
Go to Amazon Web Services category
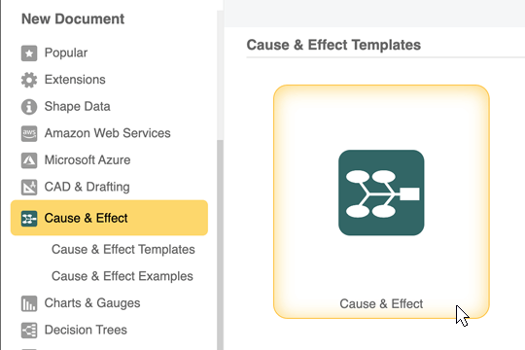[x=108, y=133]
